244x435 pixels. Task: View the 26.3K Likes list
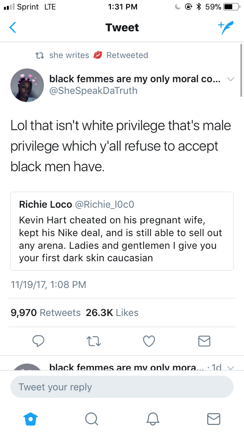[112, 313]
